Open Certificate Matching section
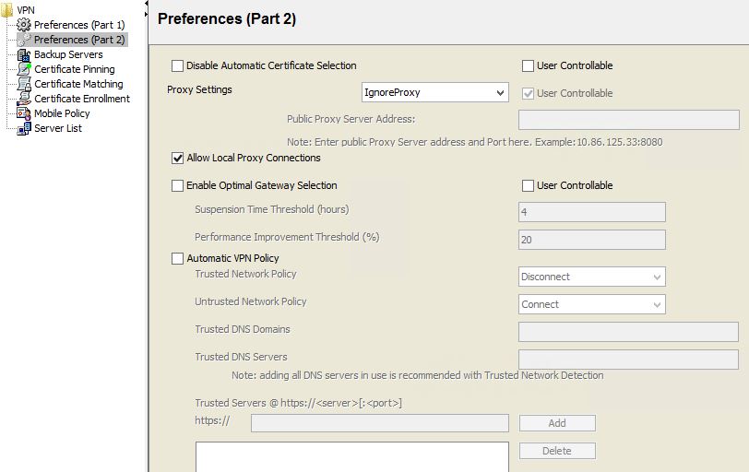749x472 pixels. tap(78, 84)
